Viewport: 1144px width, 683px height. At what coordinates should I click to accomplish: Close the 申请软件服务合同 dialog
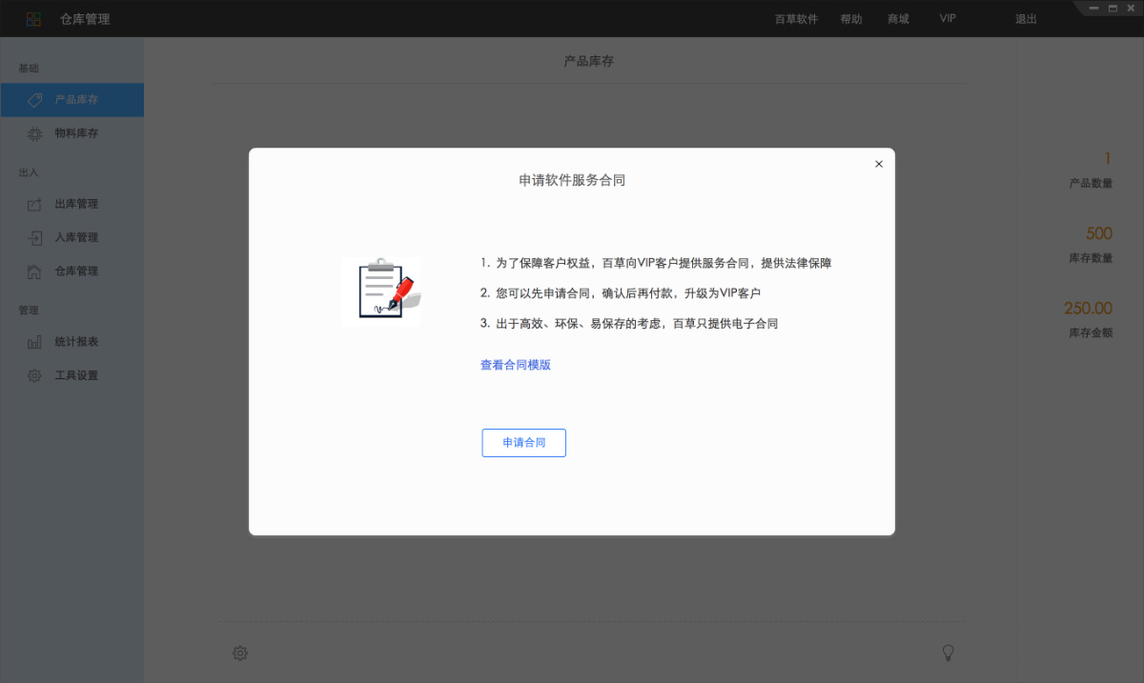coord(879,164)
